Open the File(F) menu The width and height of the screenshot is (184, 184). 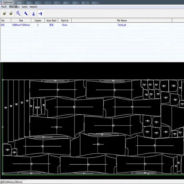[x=4, y=7]
